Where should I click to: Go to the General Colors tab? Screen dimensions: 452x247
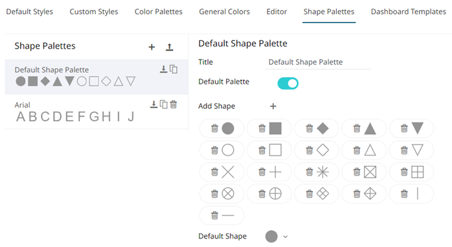[x=224, y=12]
